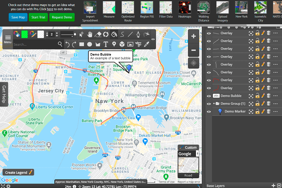The height and width of the screenshot is (188, 282).
Task: Select the pan hand tool
Action: click(90, 34)
